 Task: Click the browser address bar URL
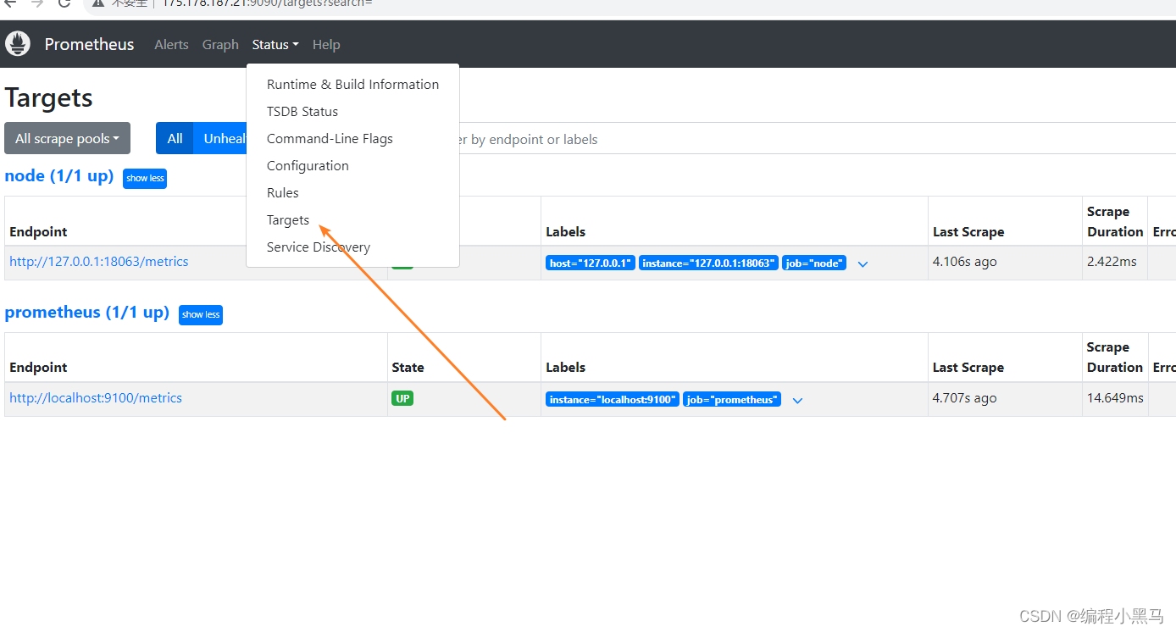click(267, 3)
